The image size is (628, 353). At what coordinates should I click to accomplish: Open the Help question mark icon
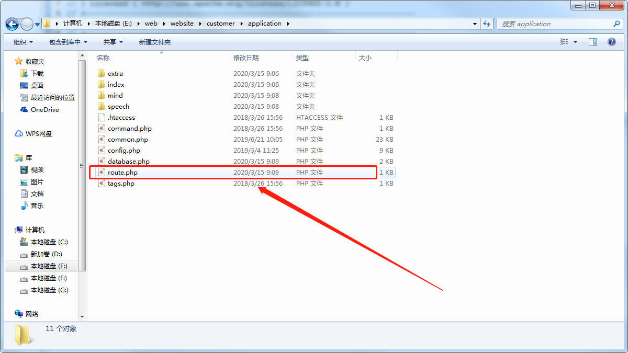(612, 42)
